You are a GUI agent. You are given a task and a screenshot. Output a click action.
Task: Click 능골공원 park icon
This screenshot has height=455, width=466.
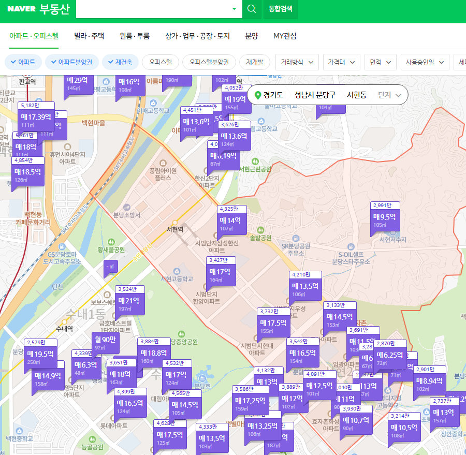click(93, 439)
